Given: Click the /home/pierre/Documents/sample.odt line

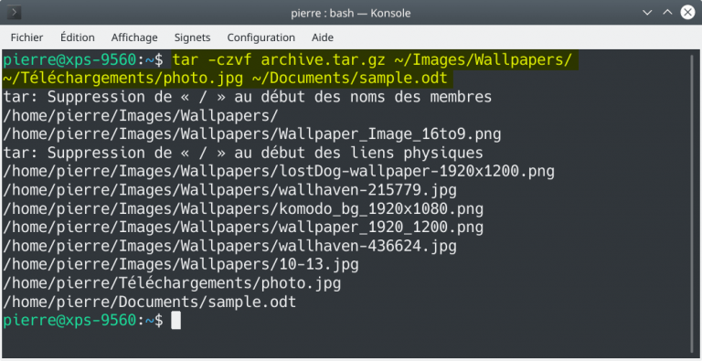Looking at the screenshot, I should click(150, 302).
